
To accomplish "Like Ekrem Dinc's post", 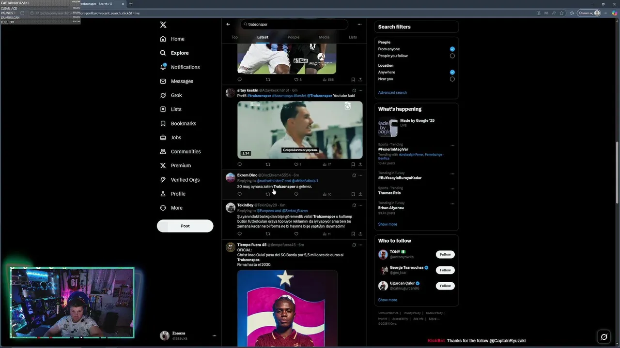I will click(296, 194).
